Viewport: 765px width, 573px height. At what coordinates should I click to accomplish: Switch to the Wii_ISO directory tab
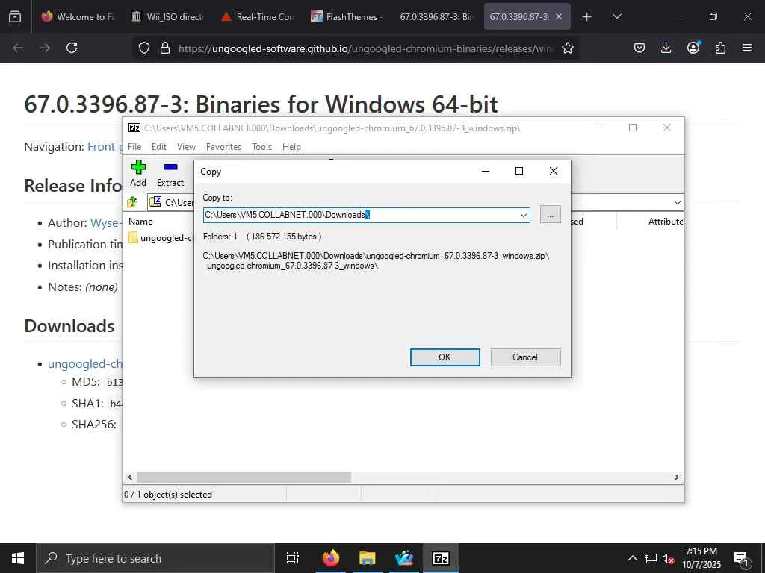(167, 16)
